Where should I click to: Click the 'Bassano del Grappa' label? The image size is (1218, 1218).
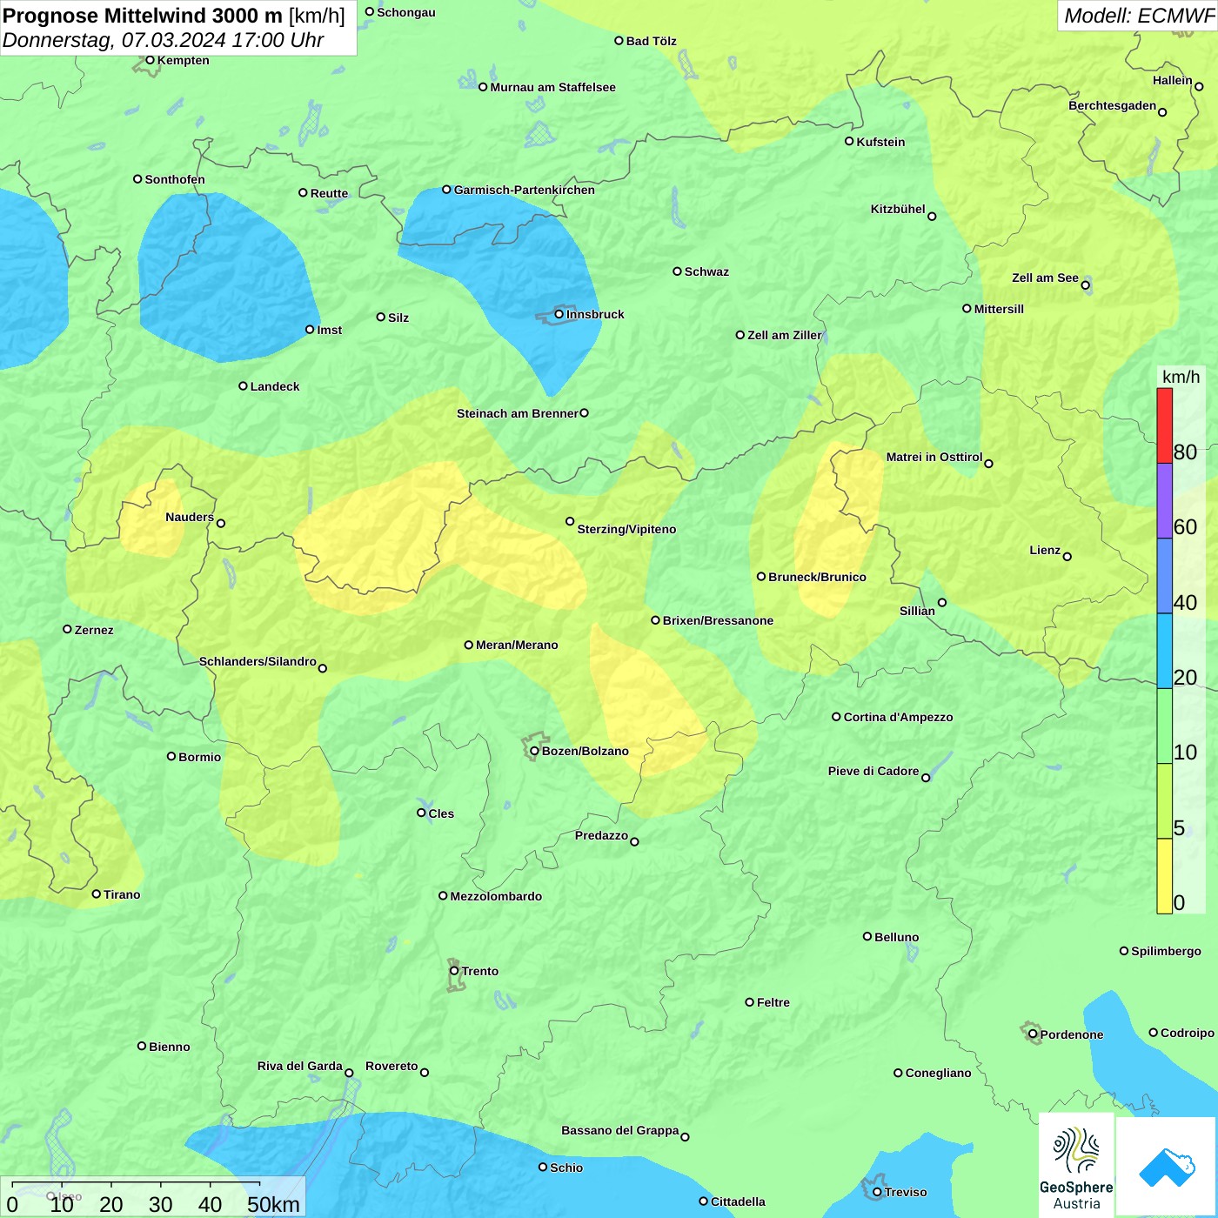coord(620,1130)
